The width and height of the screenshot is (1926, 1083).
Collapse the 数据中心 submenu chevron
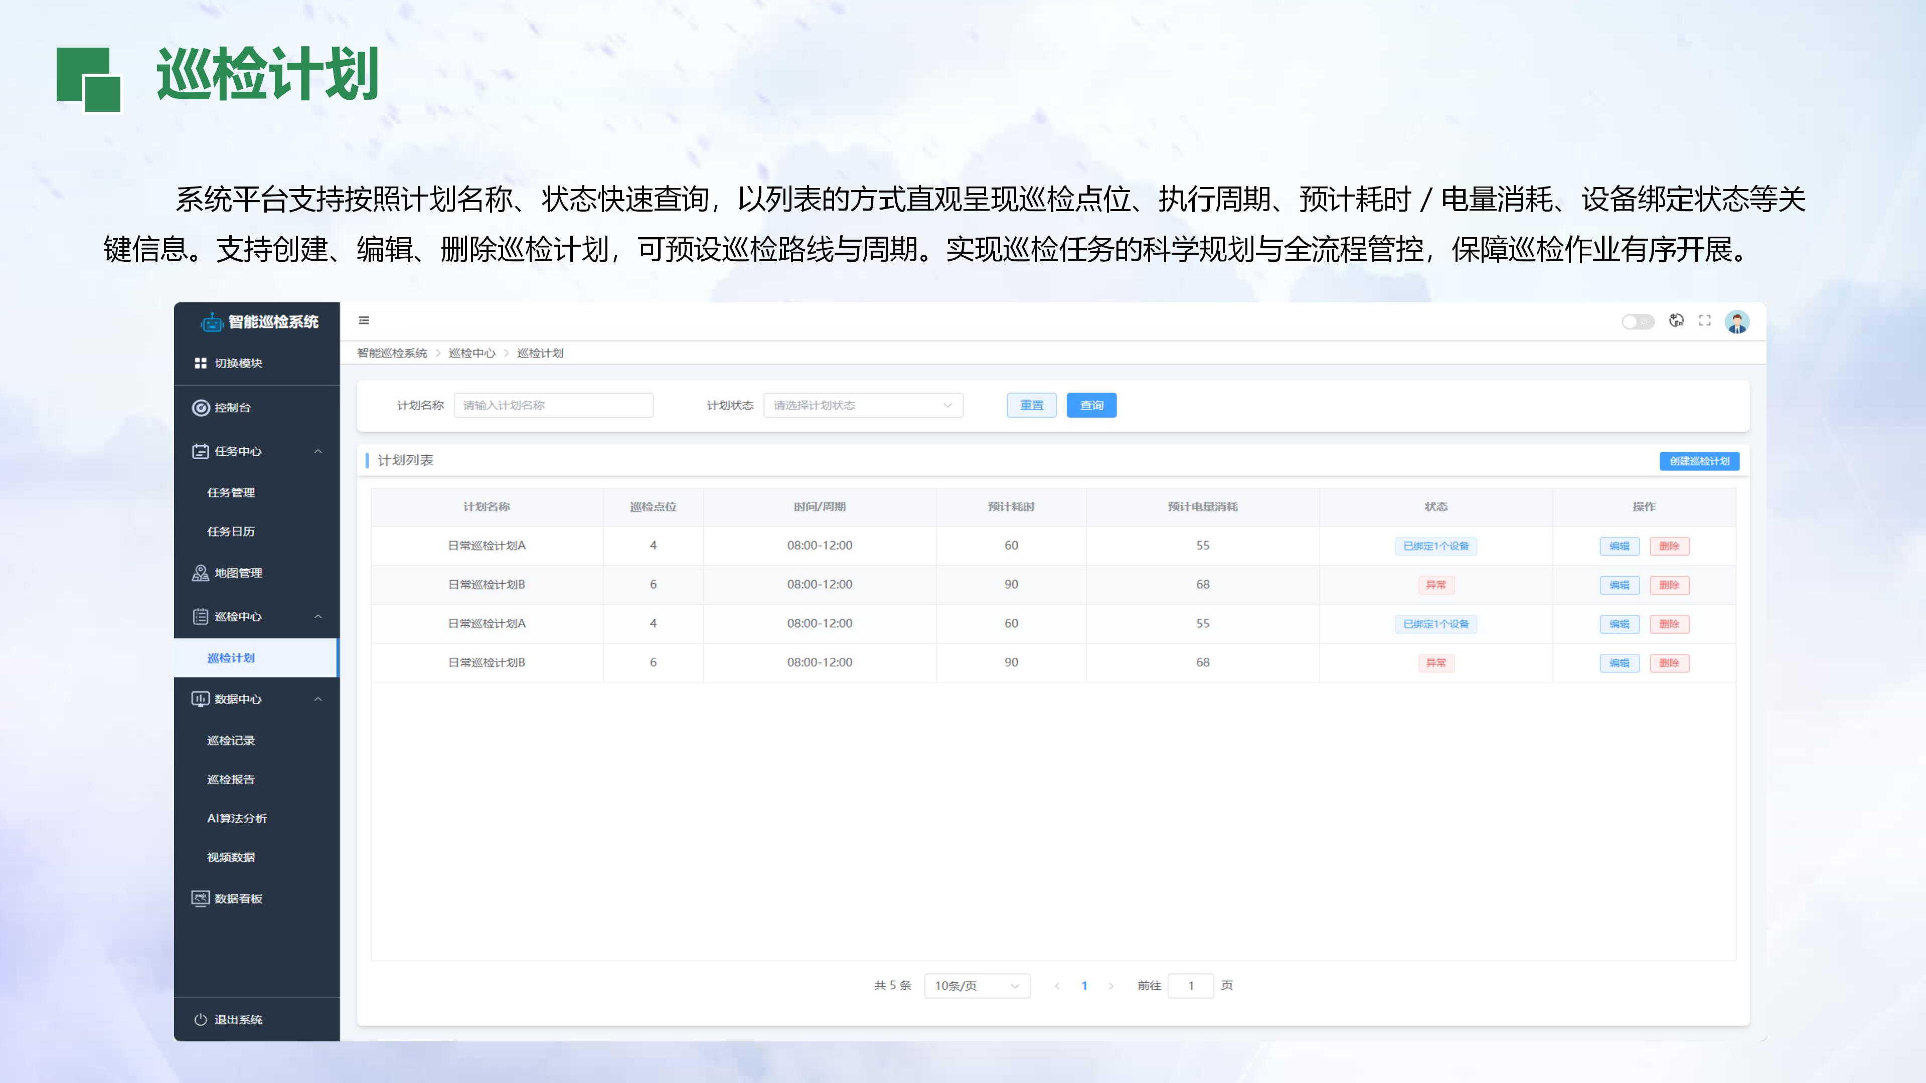coord(318,699)
